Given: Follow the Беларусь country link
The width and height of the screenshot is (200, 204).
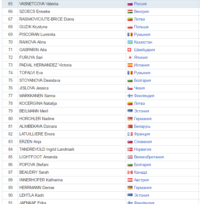Looking at the screenshot, I should coord(142,127).
